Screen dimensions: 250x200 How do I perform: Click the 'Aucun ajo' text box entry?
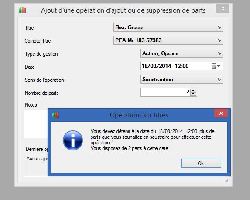click(x=37, y=158)
